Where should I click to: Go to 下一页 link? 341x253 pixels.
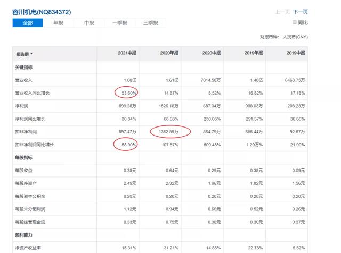coord(301,12)
